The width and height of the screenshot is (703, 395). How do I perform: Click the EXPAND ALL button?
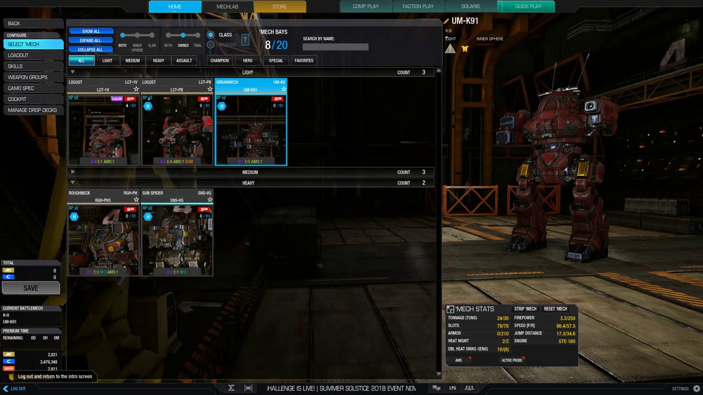click(91, 40)
